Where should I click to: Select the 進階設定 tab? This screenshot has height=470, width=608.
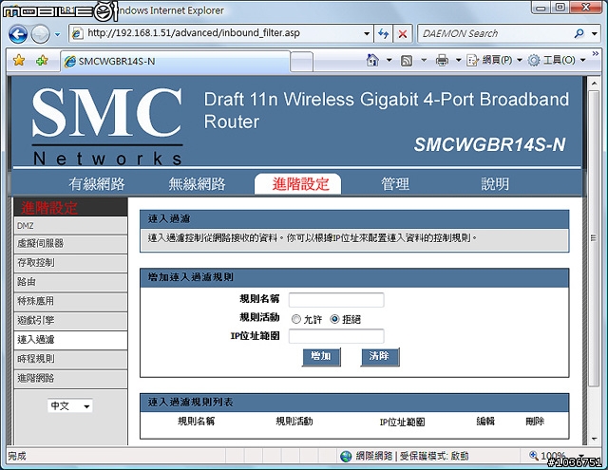pyautogui.click(x=297, y=183)
